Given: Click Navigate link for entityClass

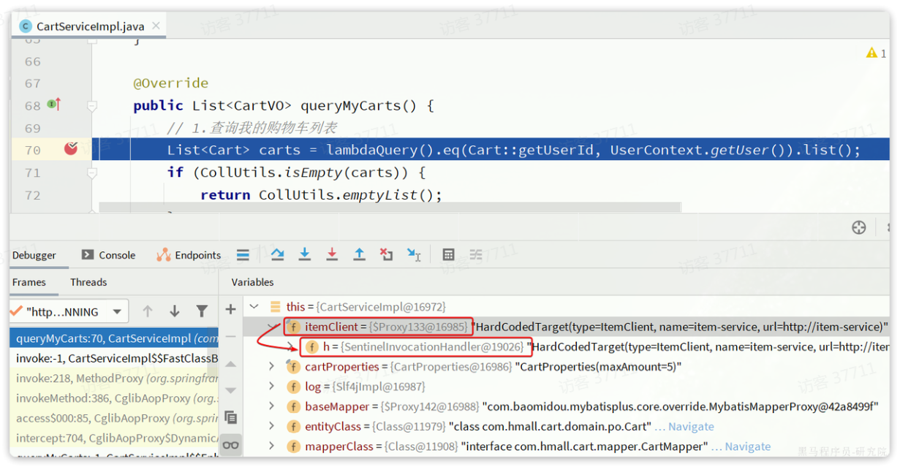Looking at the screenshot, I should (691, 426).
